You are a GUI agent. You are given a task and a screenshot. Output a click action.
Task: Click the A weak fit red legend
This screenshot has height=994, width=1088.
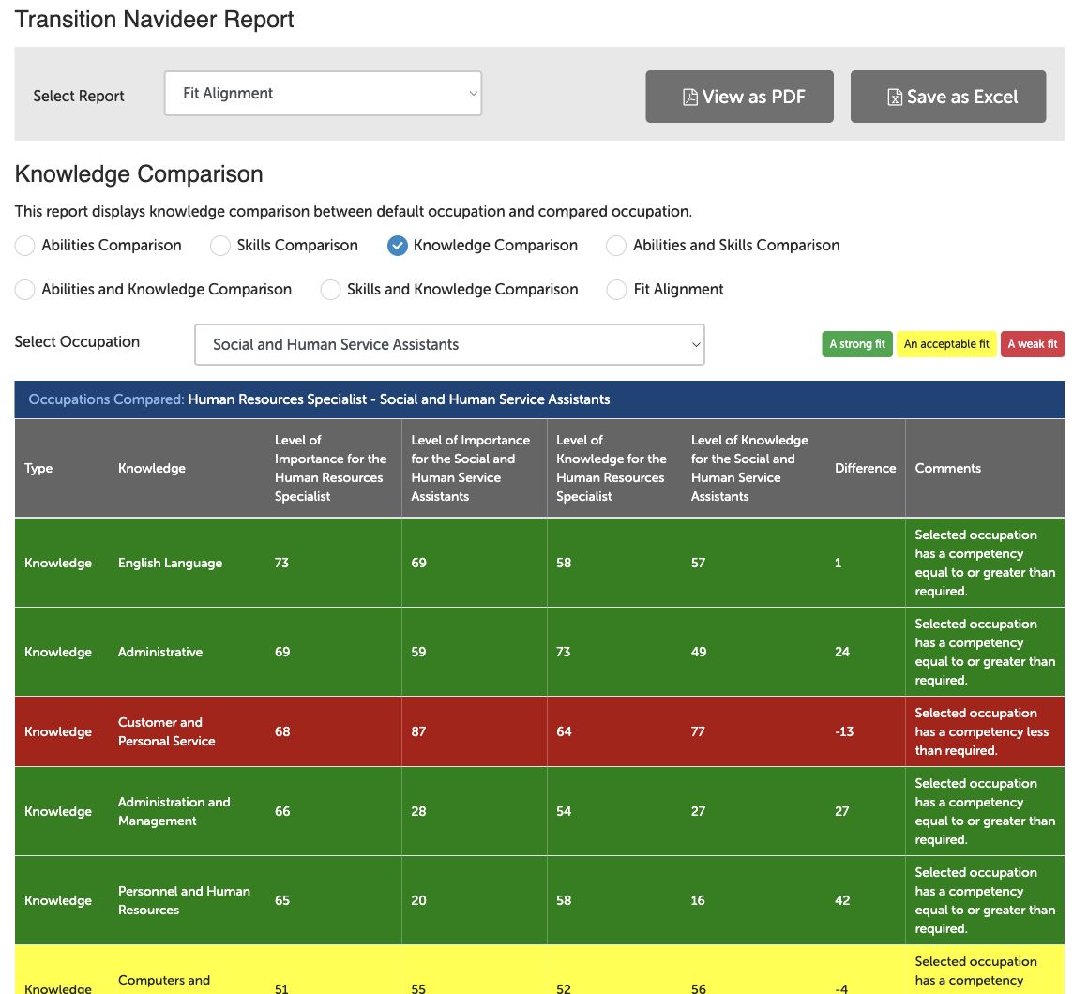click(1033, 344)
